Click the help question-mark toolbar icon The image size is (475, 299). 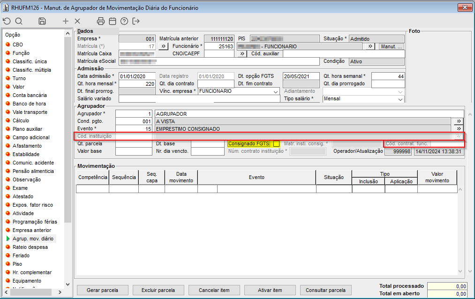click(124, 21)
